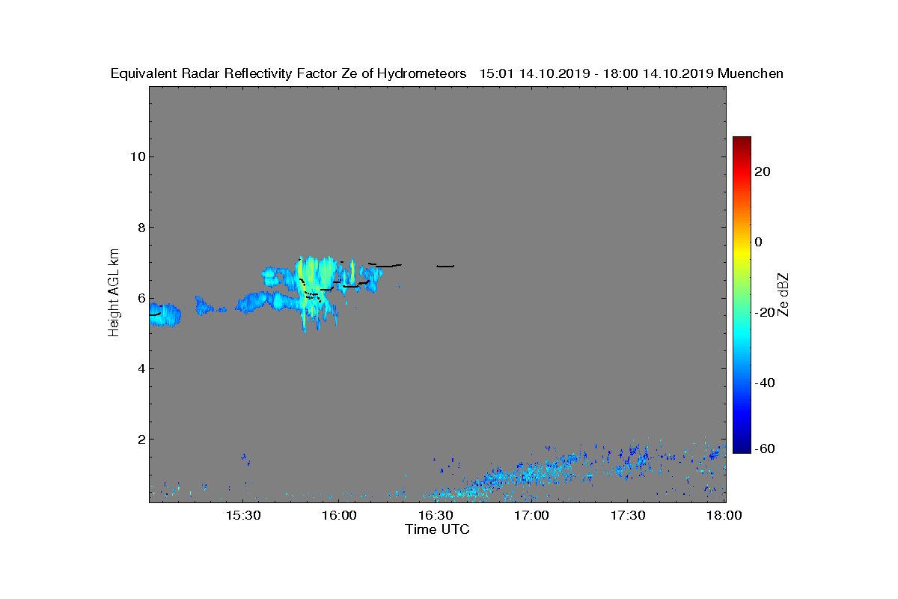Click the 'Time UTC' axis label
Image resolution: width=898 pixels, height=599 pixels.
(x=438, y=529)
